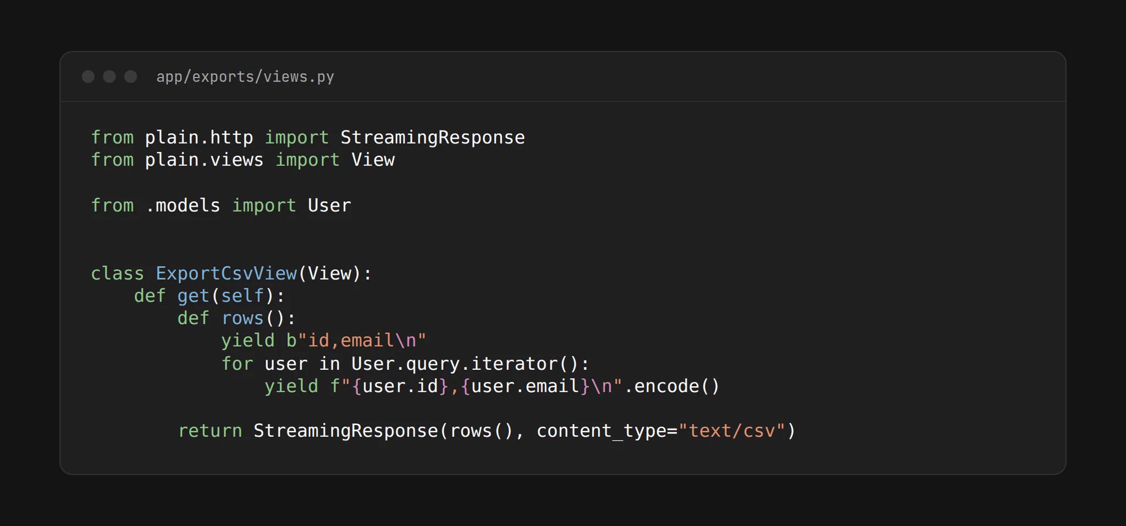Image resolution: width=1126 pixels, height=526 pixels.
Task: Click the self parameter
Action: point(242,296)
